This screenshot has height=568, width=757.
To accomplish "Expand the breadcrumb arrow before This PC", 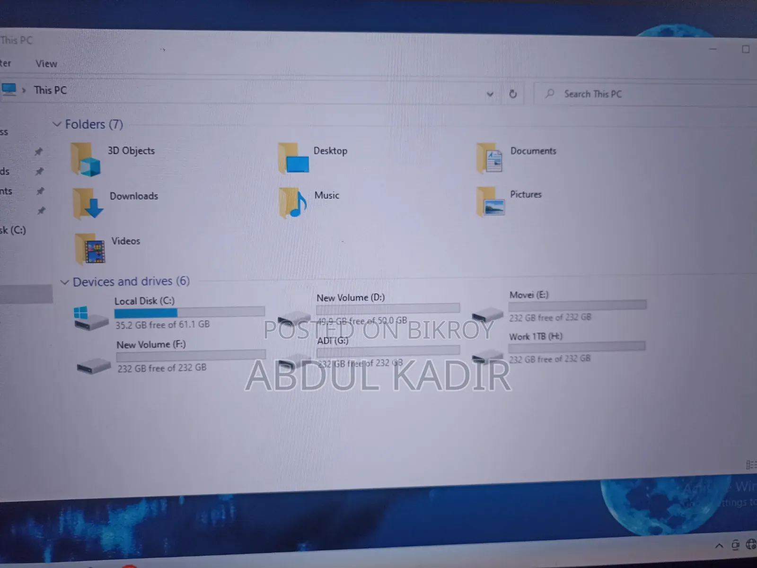I will pyautogui.click(x=24, y=90).
